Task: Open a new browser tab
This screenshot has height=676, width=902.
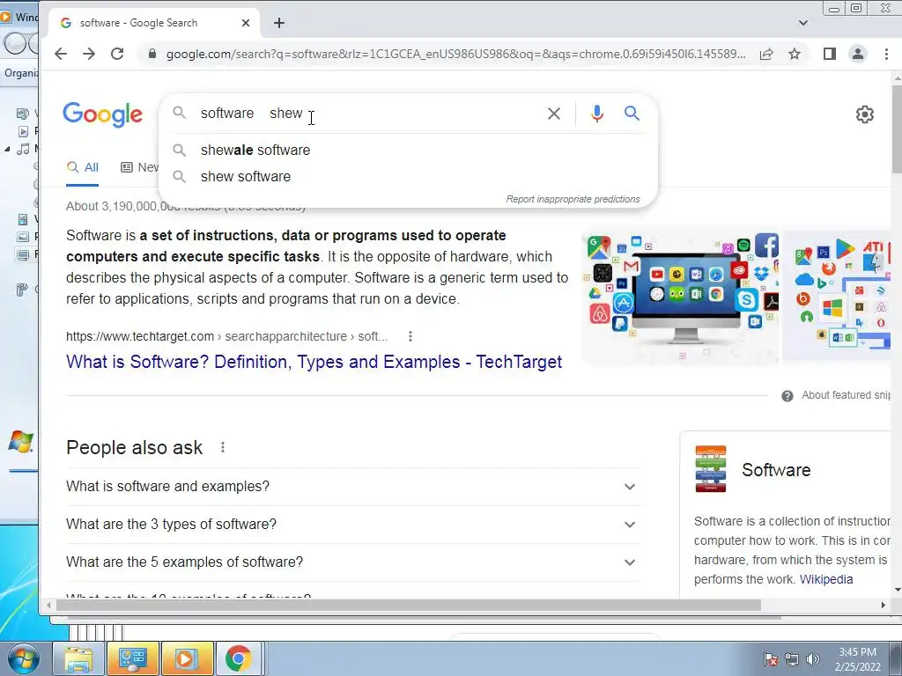Action: 279,23
